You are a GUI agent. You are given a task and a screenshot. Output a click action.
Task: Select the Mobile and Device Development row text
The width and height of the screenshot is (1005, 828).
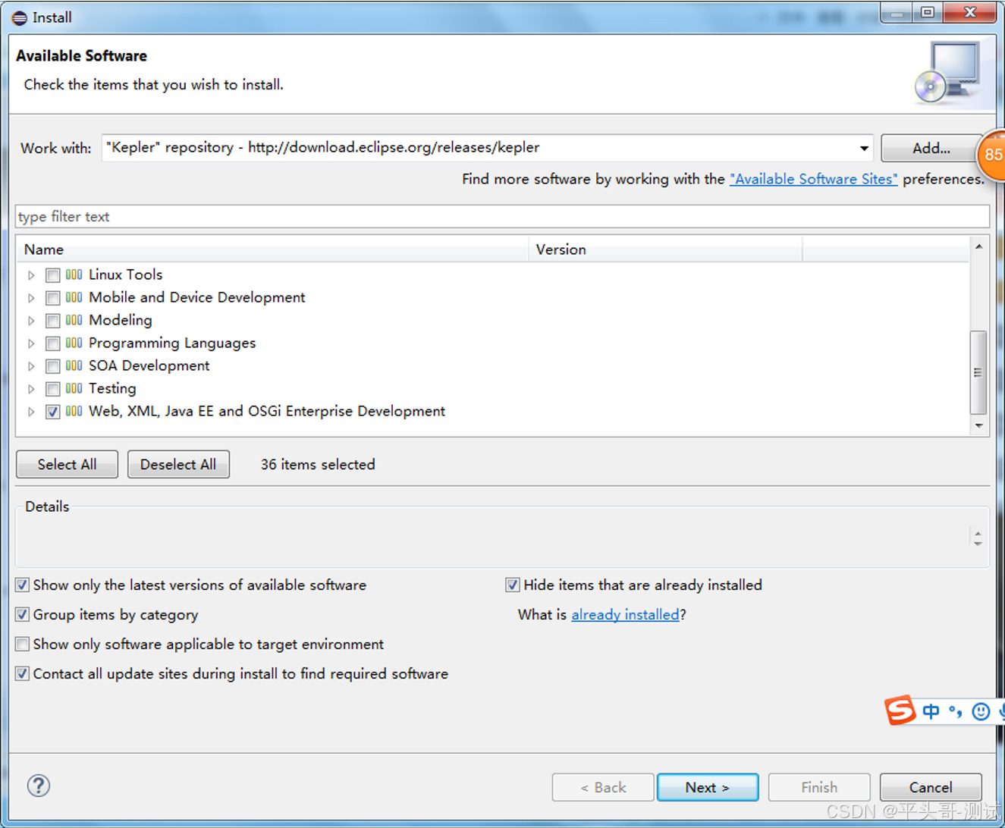196,297
